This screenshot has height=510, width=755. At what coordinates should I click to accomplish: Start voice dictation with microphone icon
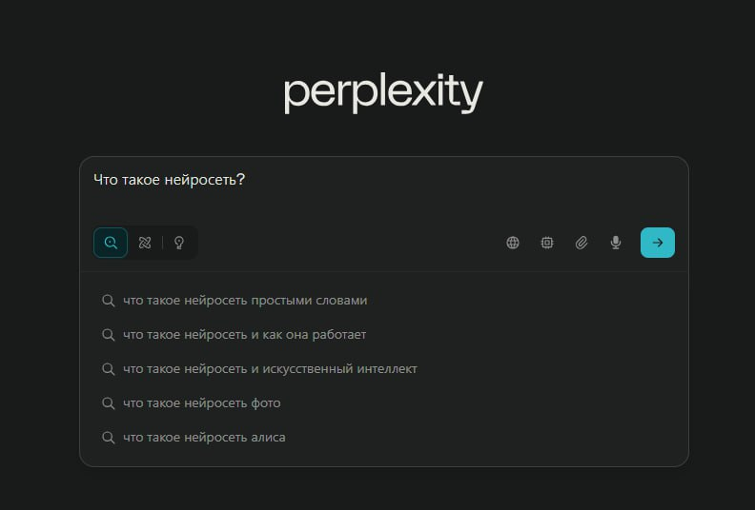click(616, 243)
